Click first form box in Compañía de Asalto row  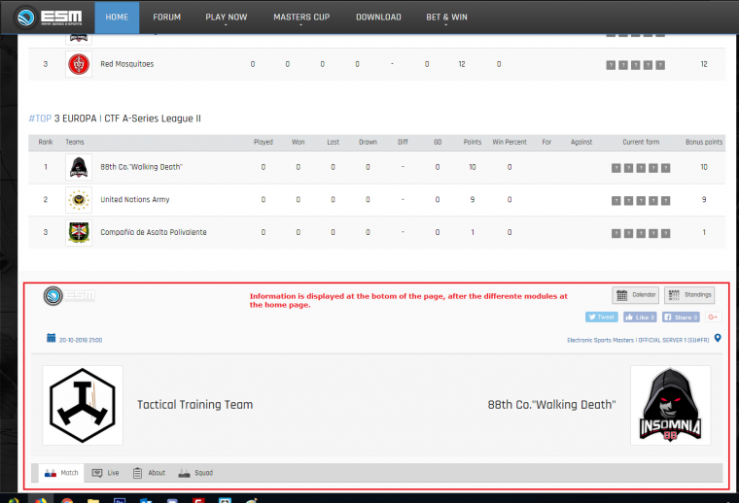click(x=616, y=233)
